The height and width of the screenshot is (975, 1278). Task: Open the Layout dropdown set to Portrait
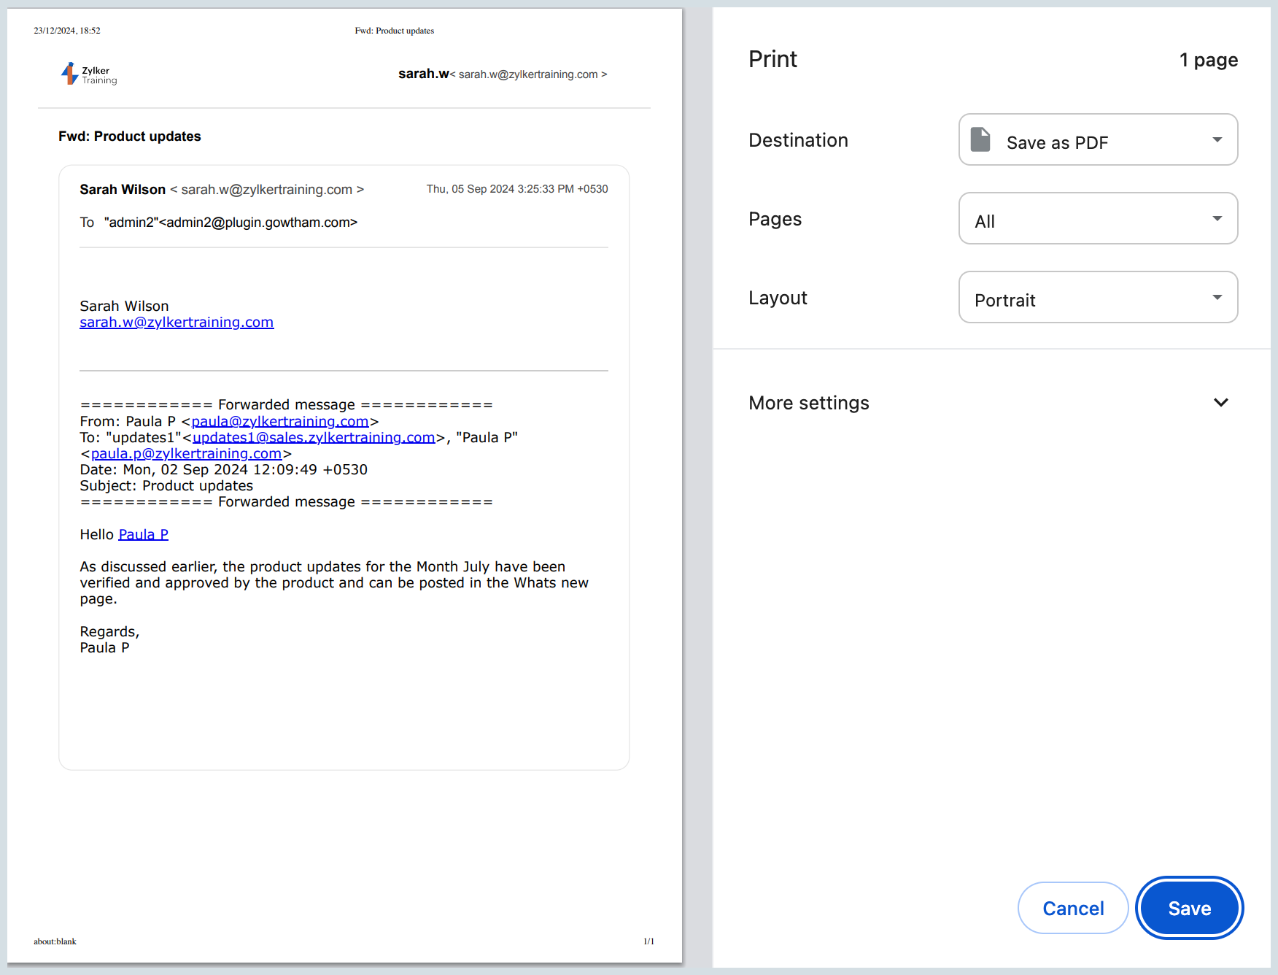click(x=1097, y=297)
